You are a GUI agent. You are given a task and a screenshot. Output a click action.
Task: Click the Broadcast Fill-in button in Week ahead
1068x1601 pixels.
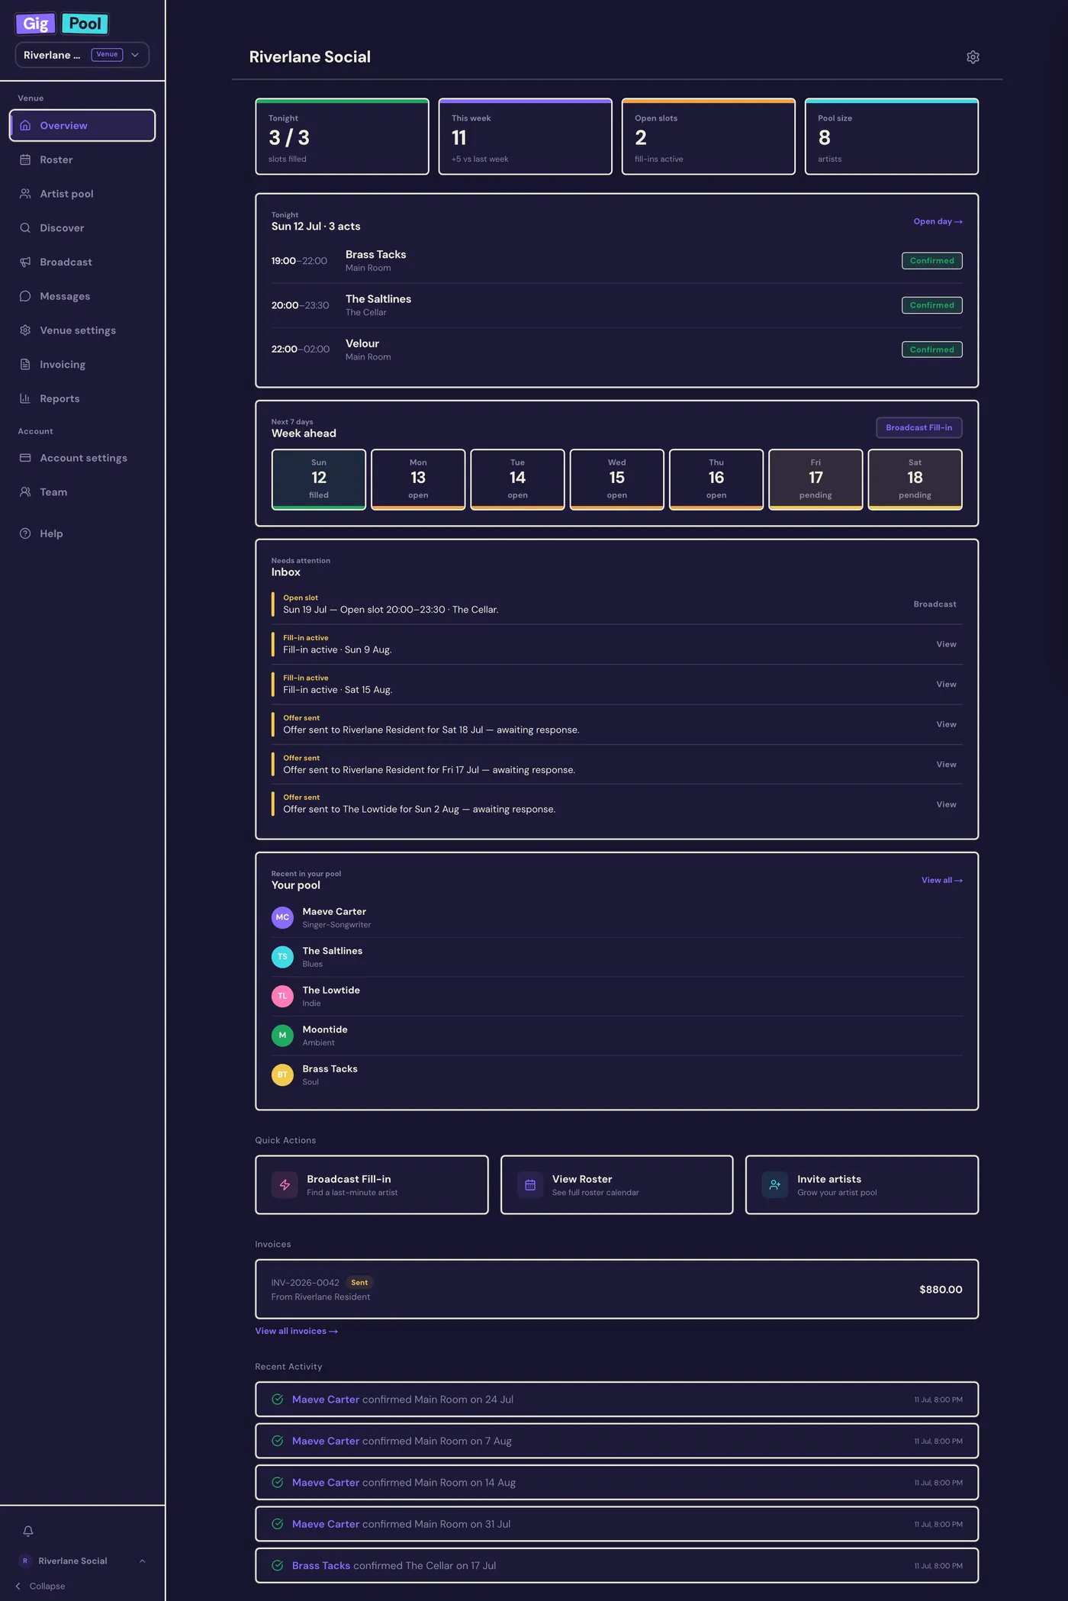pyautogui.click(x=918, y=428)
